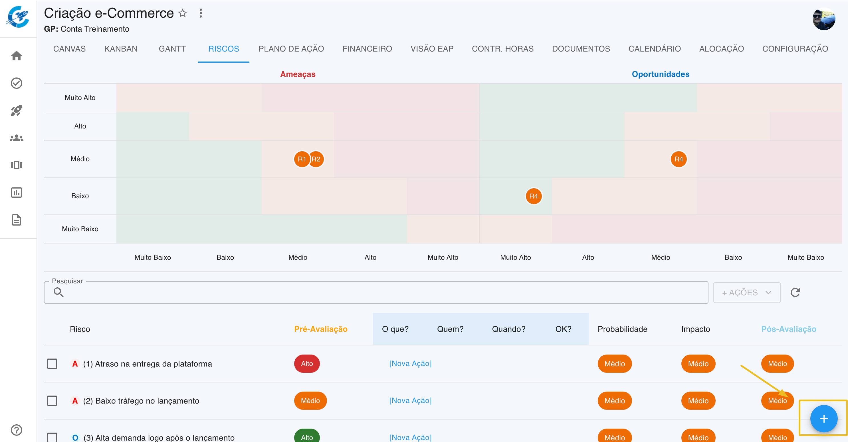Viewport: 848px width, 442px height.
Task: Click the home icon in sidebar
Action: 17,56
